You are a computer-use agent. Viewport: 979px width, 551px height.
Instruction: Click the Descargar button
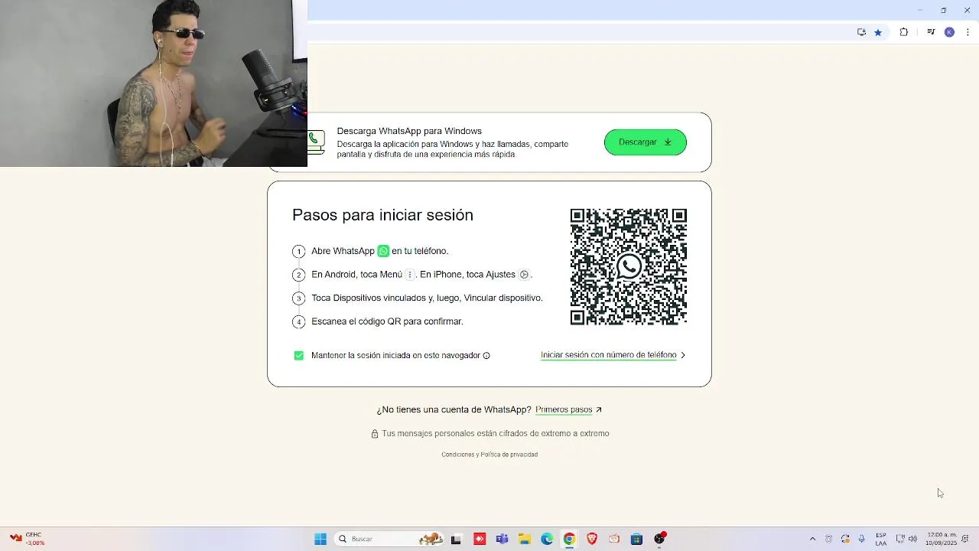point(646,142)
